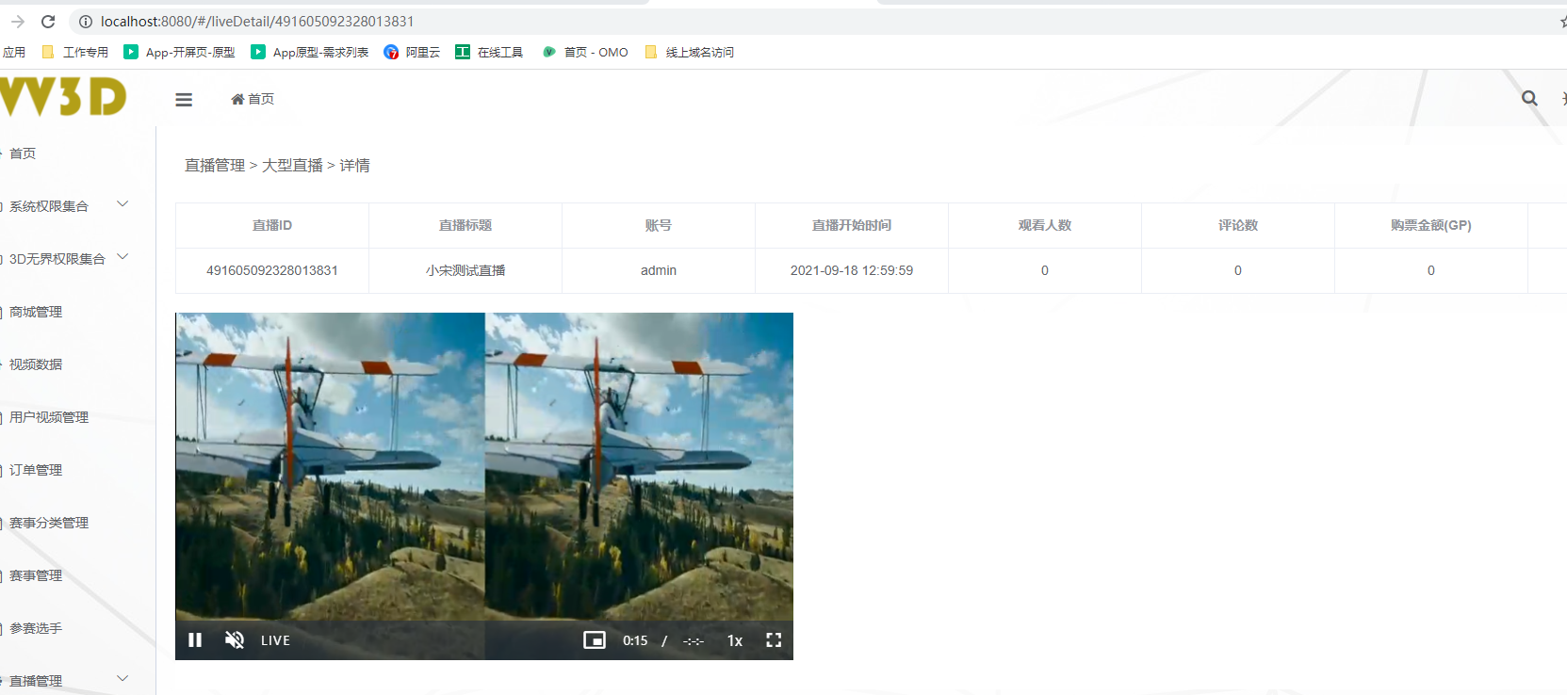Screen dimensions: 1567x695
Task: Open 参赛选手 sidebar item
Action: click(36, 628)
